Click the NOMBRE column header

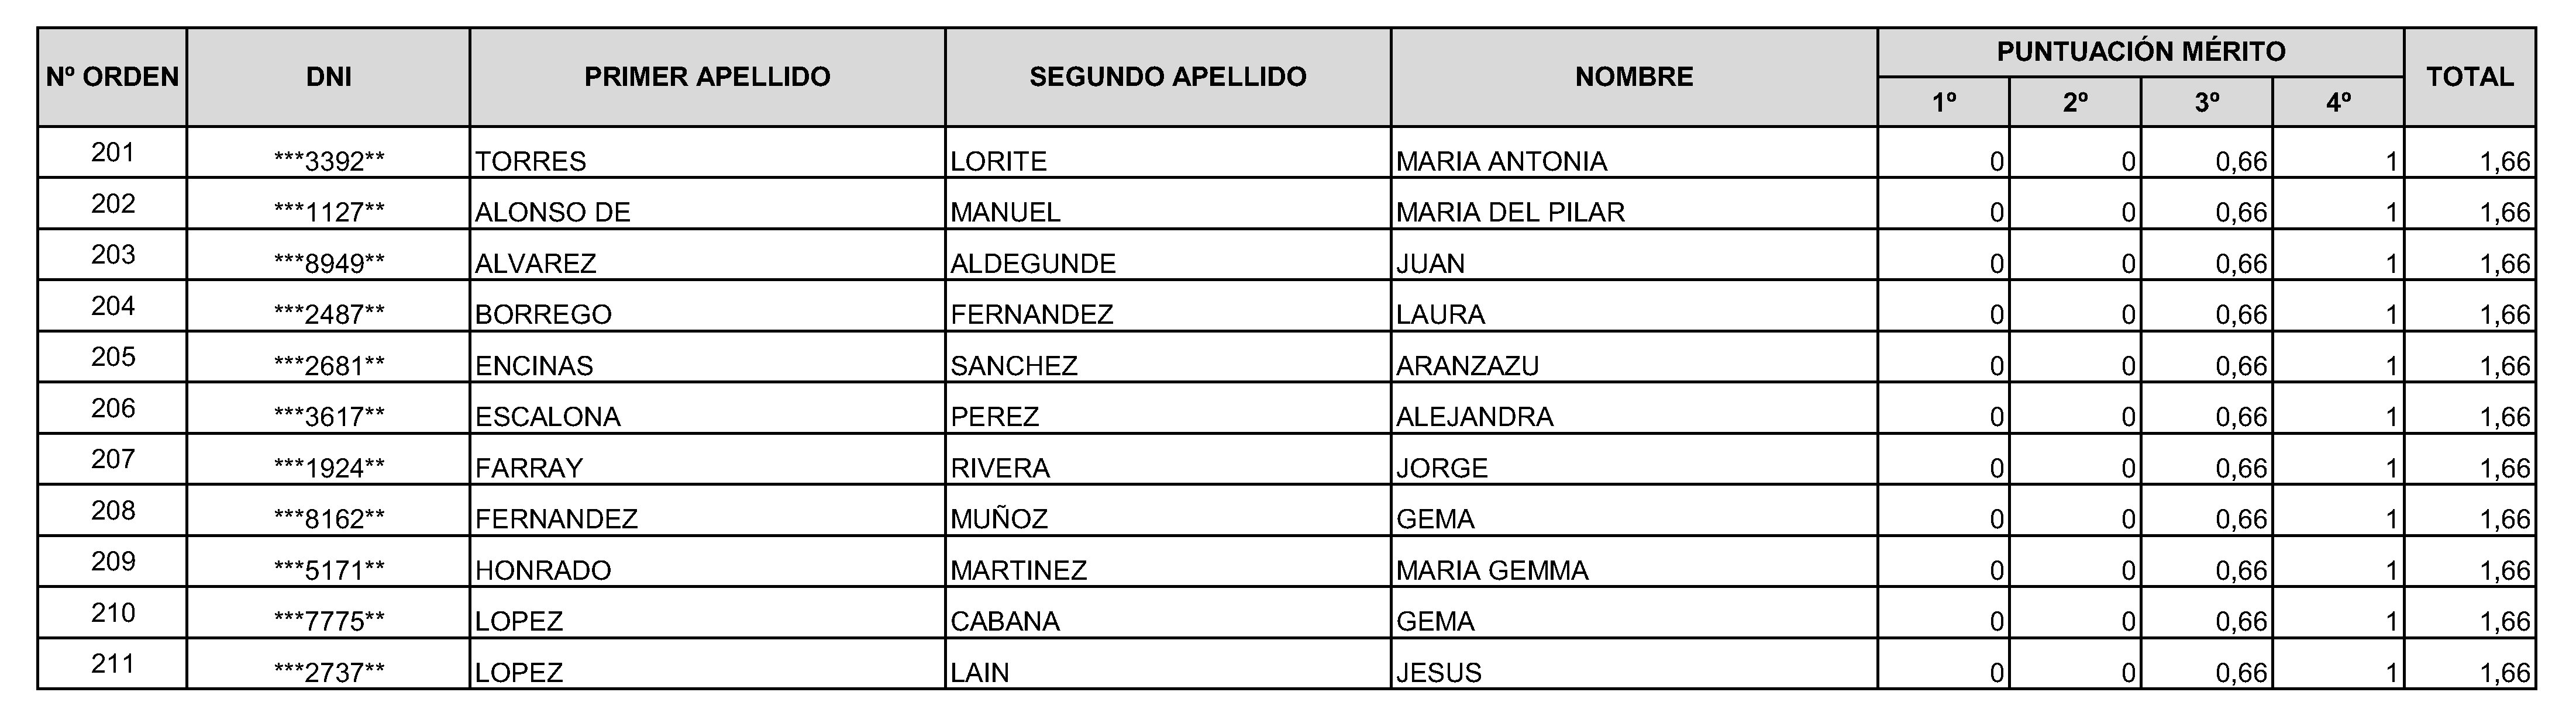click(x=1634, y=77)
